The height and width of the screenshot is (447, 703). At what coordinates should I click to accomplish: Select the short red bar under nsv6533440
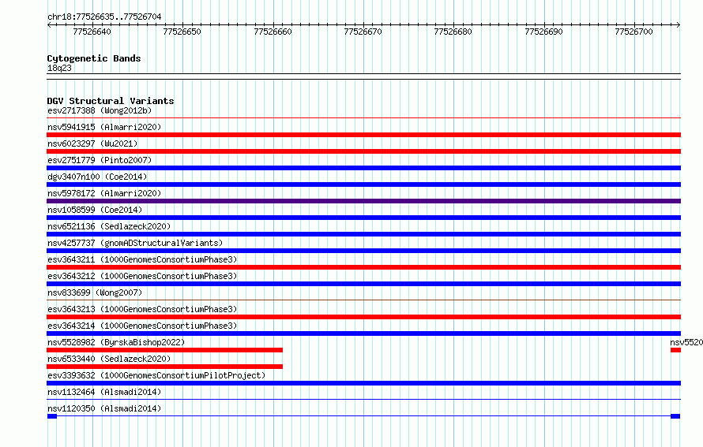point(164,367)
